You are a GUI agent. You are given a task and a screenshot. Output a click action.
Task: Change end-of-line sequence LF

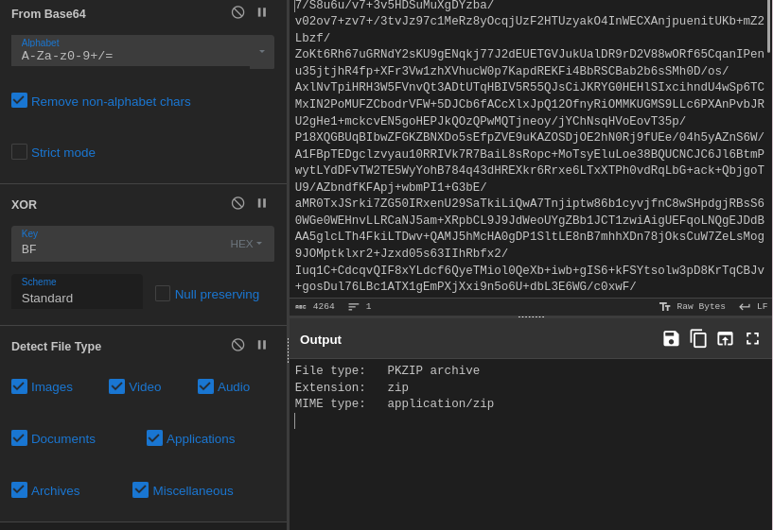point(753,307)
